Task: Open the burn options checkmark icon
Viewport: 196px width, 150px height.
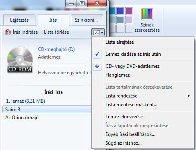Action: pos(96,32)
